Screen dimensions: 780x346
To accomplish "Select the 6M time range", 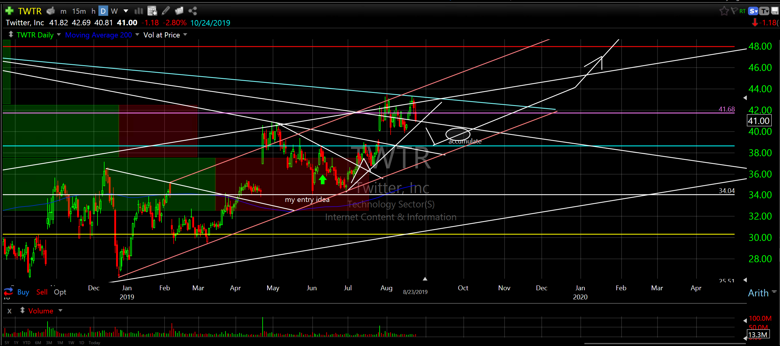I will click(38, 343).
